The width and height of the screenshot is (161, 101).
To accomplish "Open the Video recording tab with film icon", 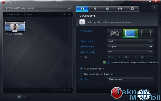I will pyautogui.click(x=82, y=9).
